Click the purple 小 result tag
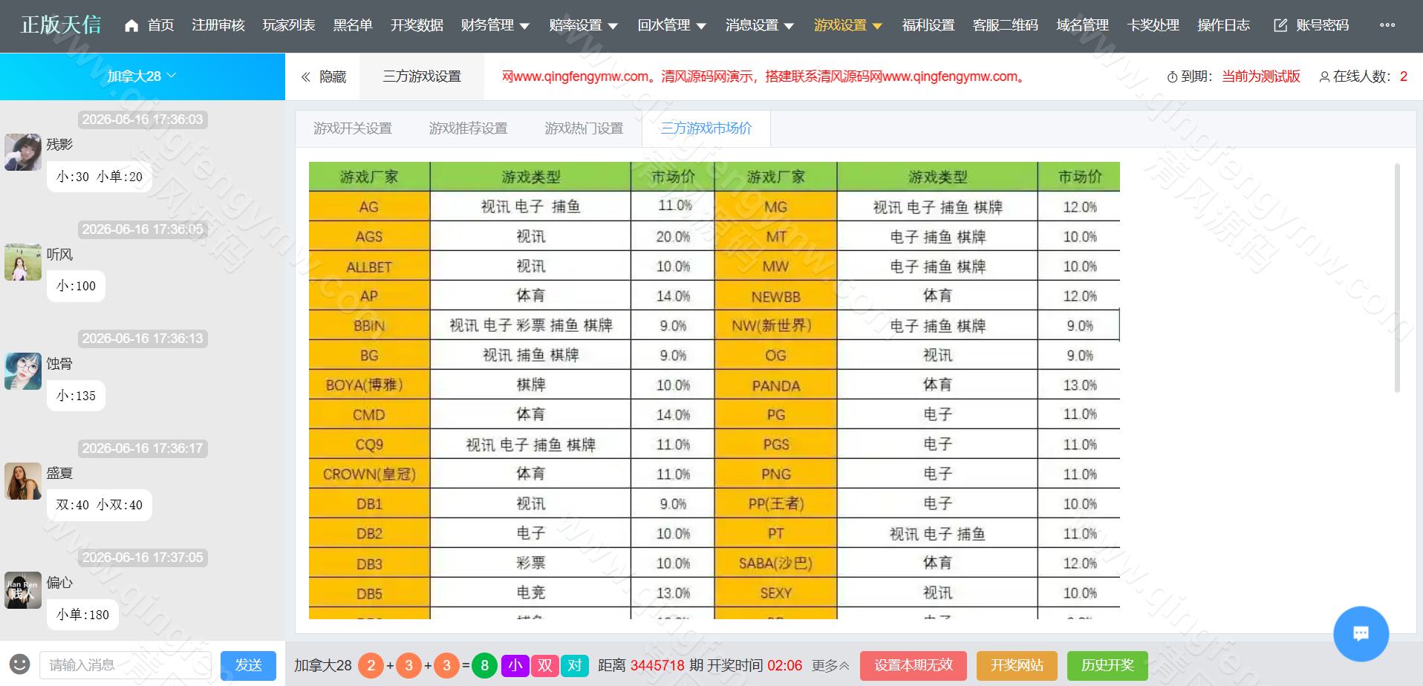This screenshot has width=1423, height=686. coord(515,665)
